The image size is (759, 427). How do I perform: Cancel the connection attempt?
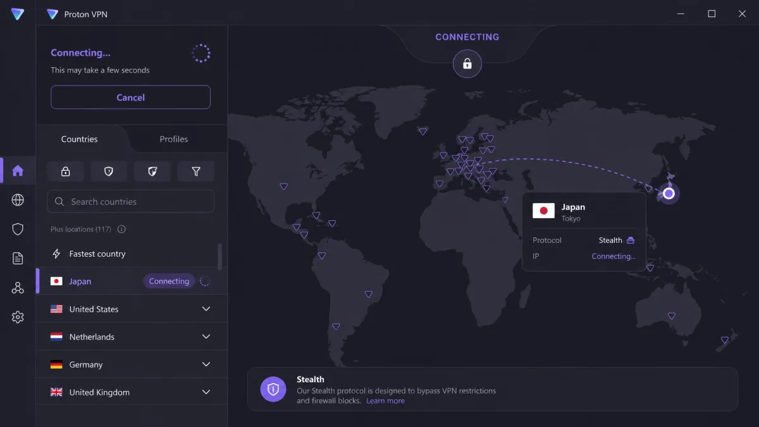[130, 97]
